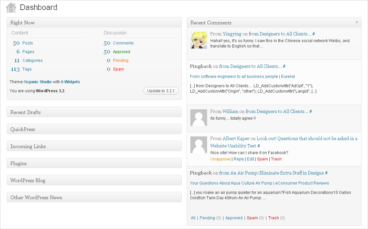Click Albert Kaper's default avatar image

(x=198, y=145)
